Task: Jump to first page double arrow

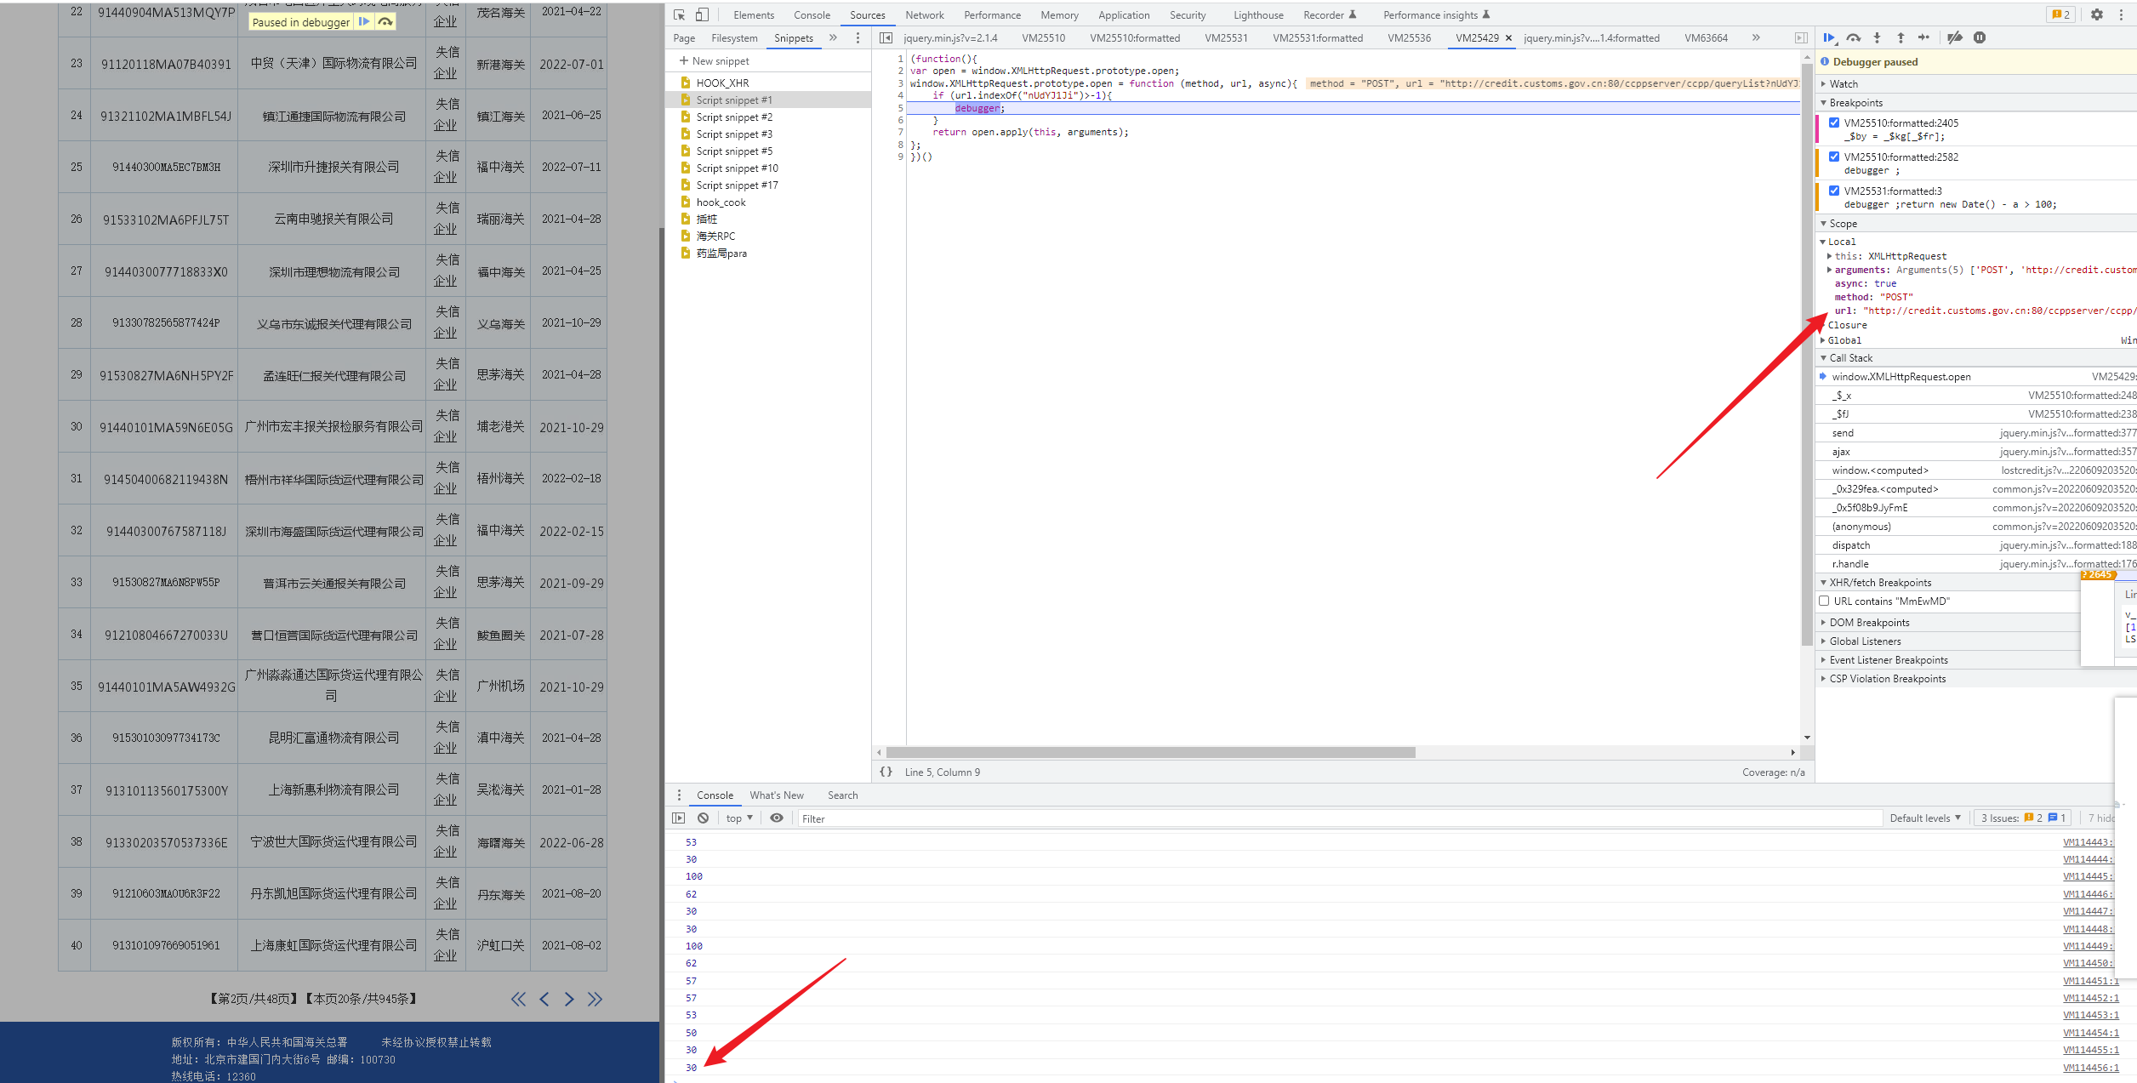Action: [x=518, y=999]
